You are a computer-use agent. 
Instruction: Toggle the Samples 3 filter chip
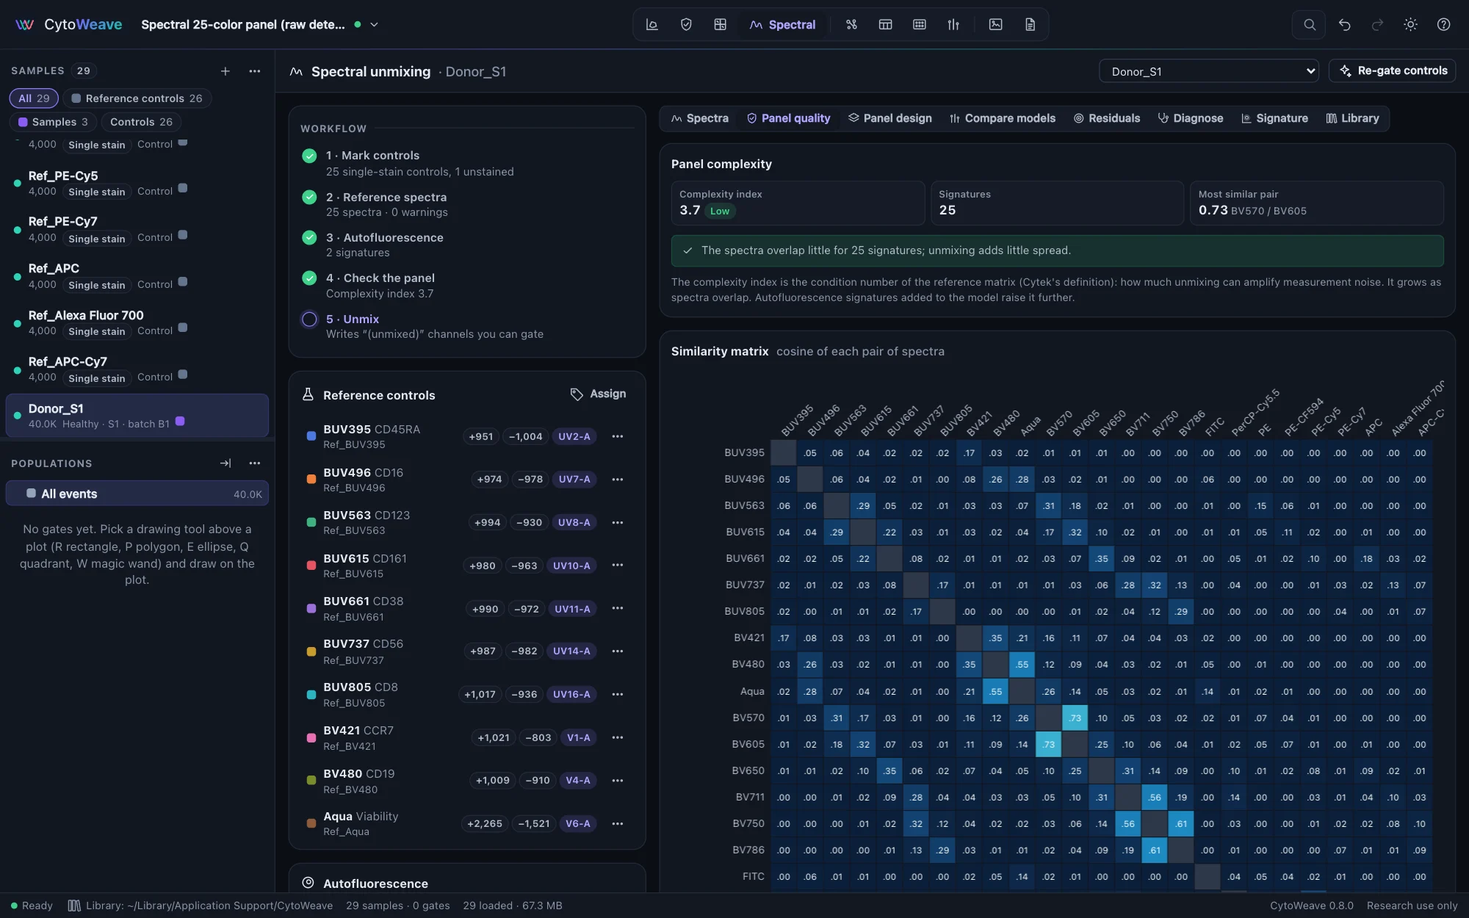(x=53, y=122)
